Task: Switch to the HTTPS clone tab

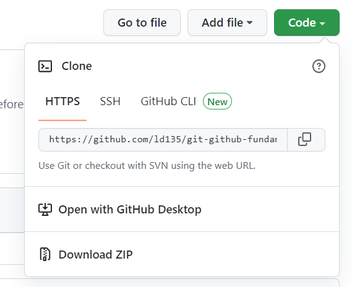Action: pos(62,101)
